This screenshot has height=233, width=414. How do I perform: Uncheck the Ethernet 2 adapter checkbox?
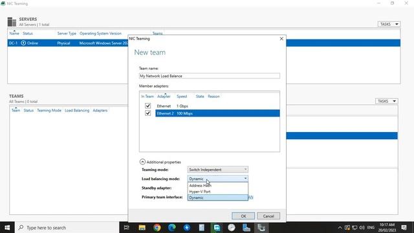148,113
